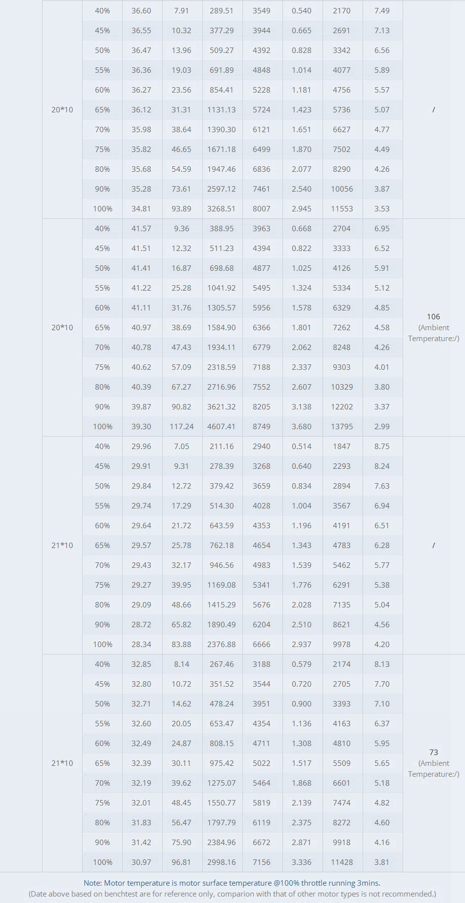Click the 73 motor temperature cell
The width and height of the screenshot is (465, 903).
point(433,752)
